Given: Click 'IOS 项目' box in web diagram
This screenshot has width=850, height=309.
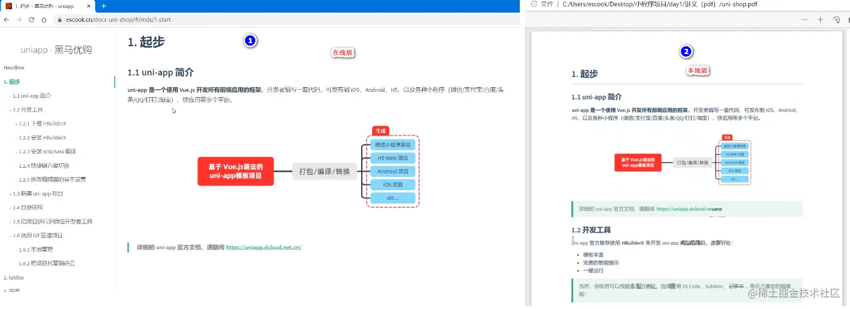Looking at the screenshot, I should [x=393, y=184].
